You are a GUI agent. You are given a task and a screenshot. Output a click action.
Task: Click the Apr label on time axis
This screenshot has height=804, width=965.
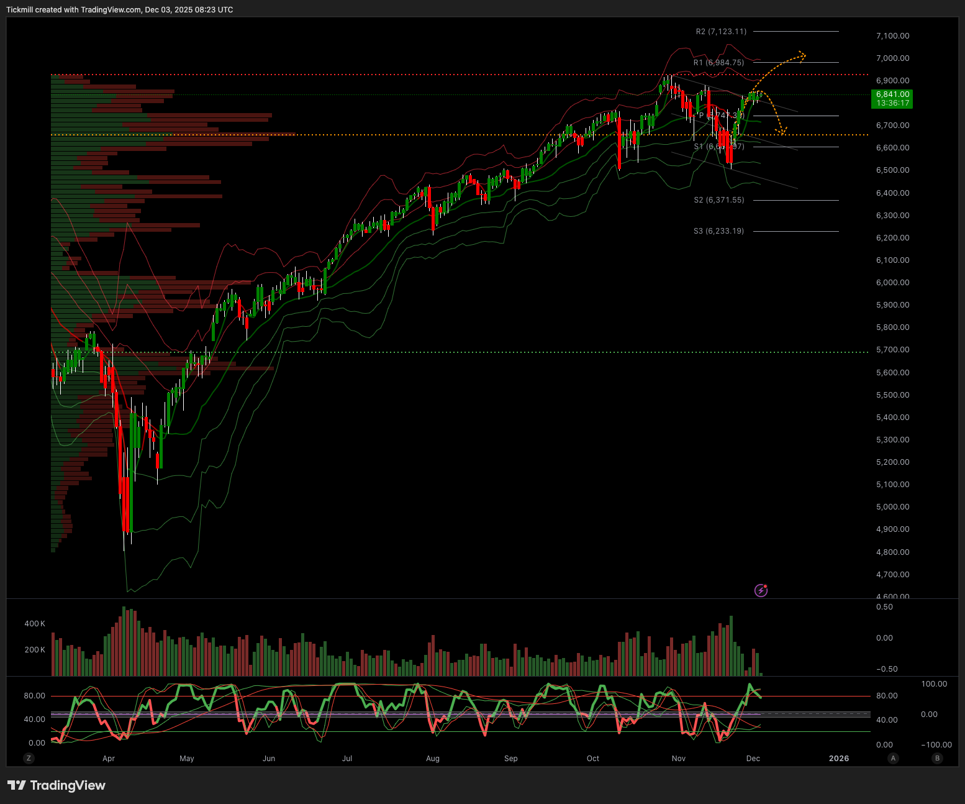109,758
